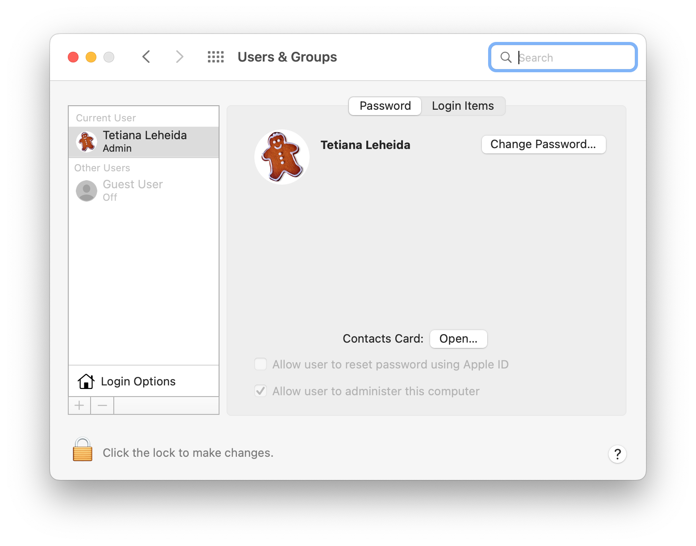The height and width of the screenshot is (546, 696).
Task: Click the magnifying glass search icon
Action: click(506, 58)
